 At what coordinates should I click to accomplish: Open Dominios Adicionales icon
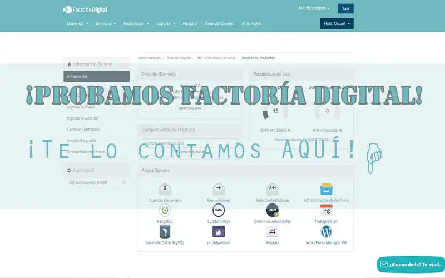273,211
